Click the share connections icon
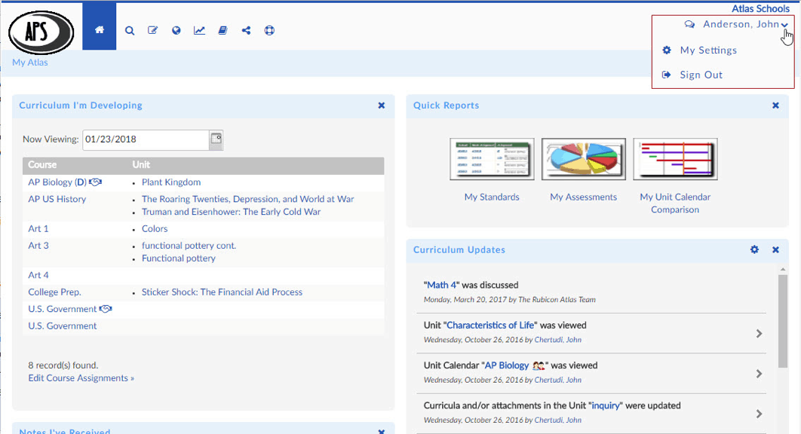The image size is (801, 434). (246, 31)
